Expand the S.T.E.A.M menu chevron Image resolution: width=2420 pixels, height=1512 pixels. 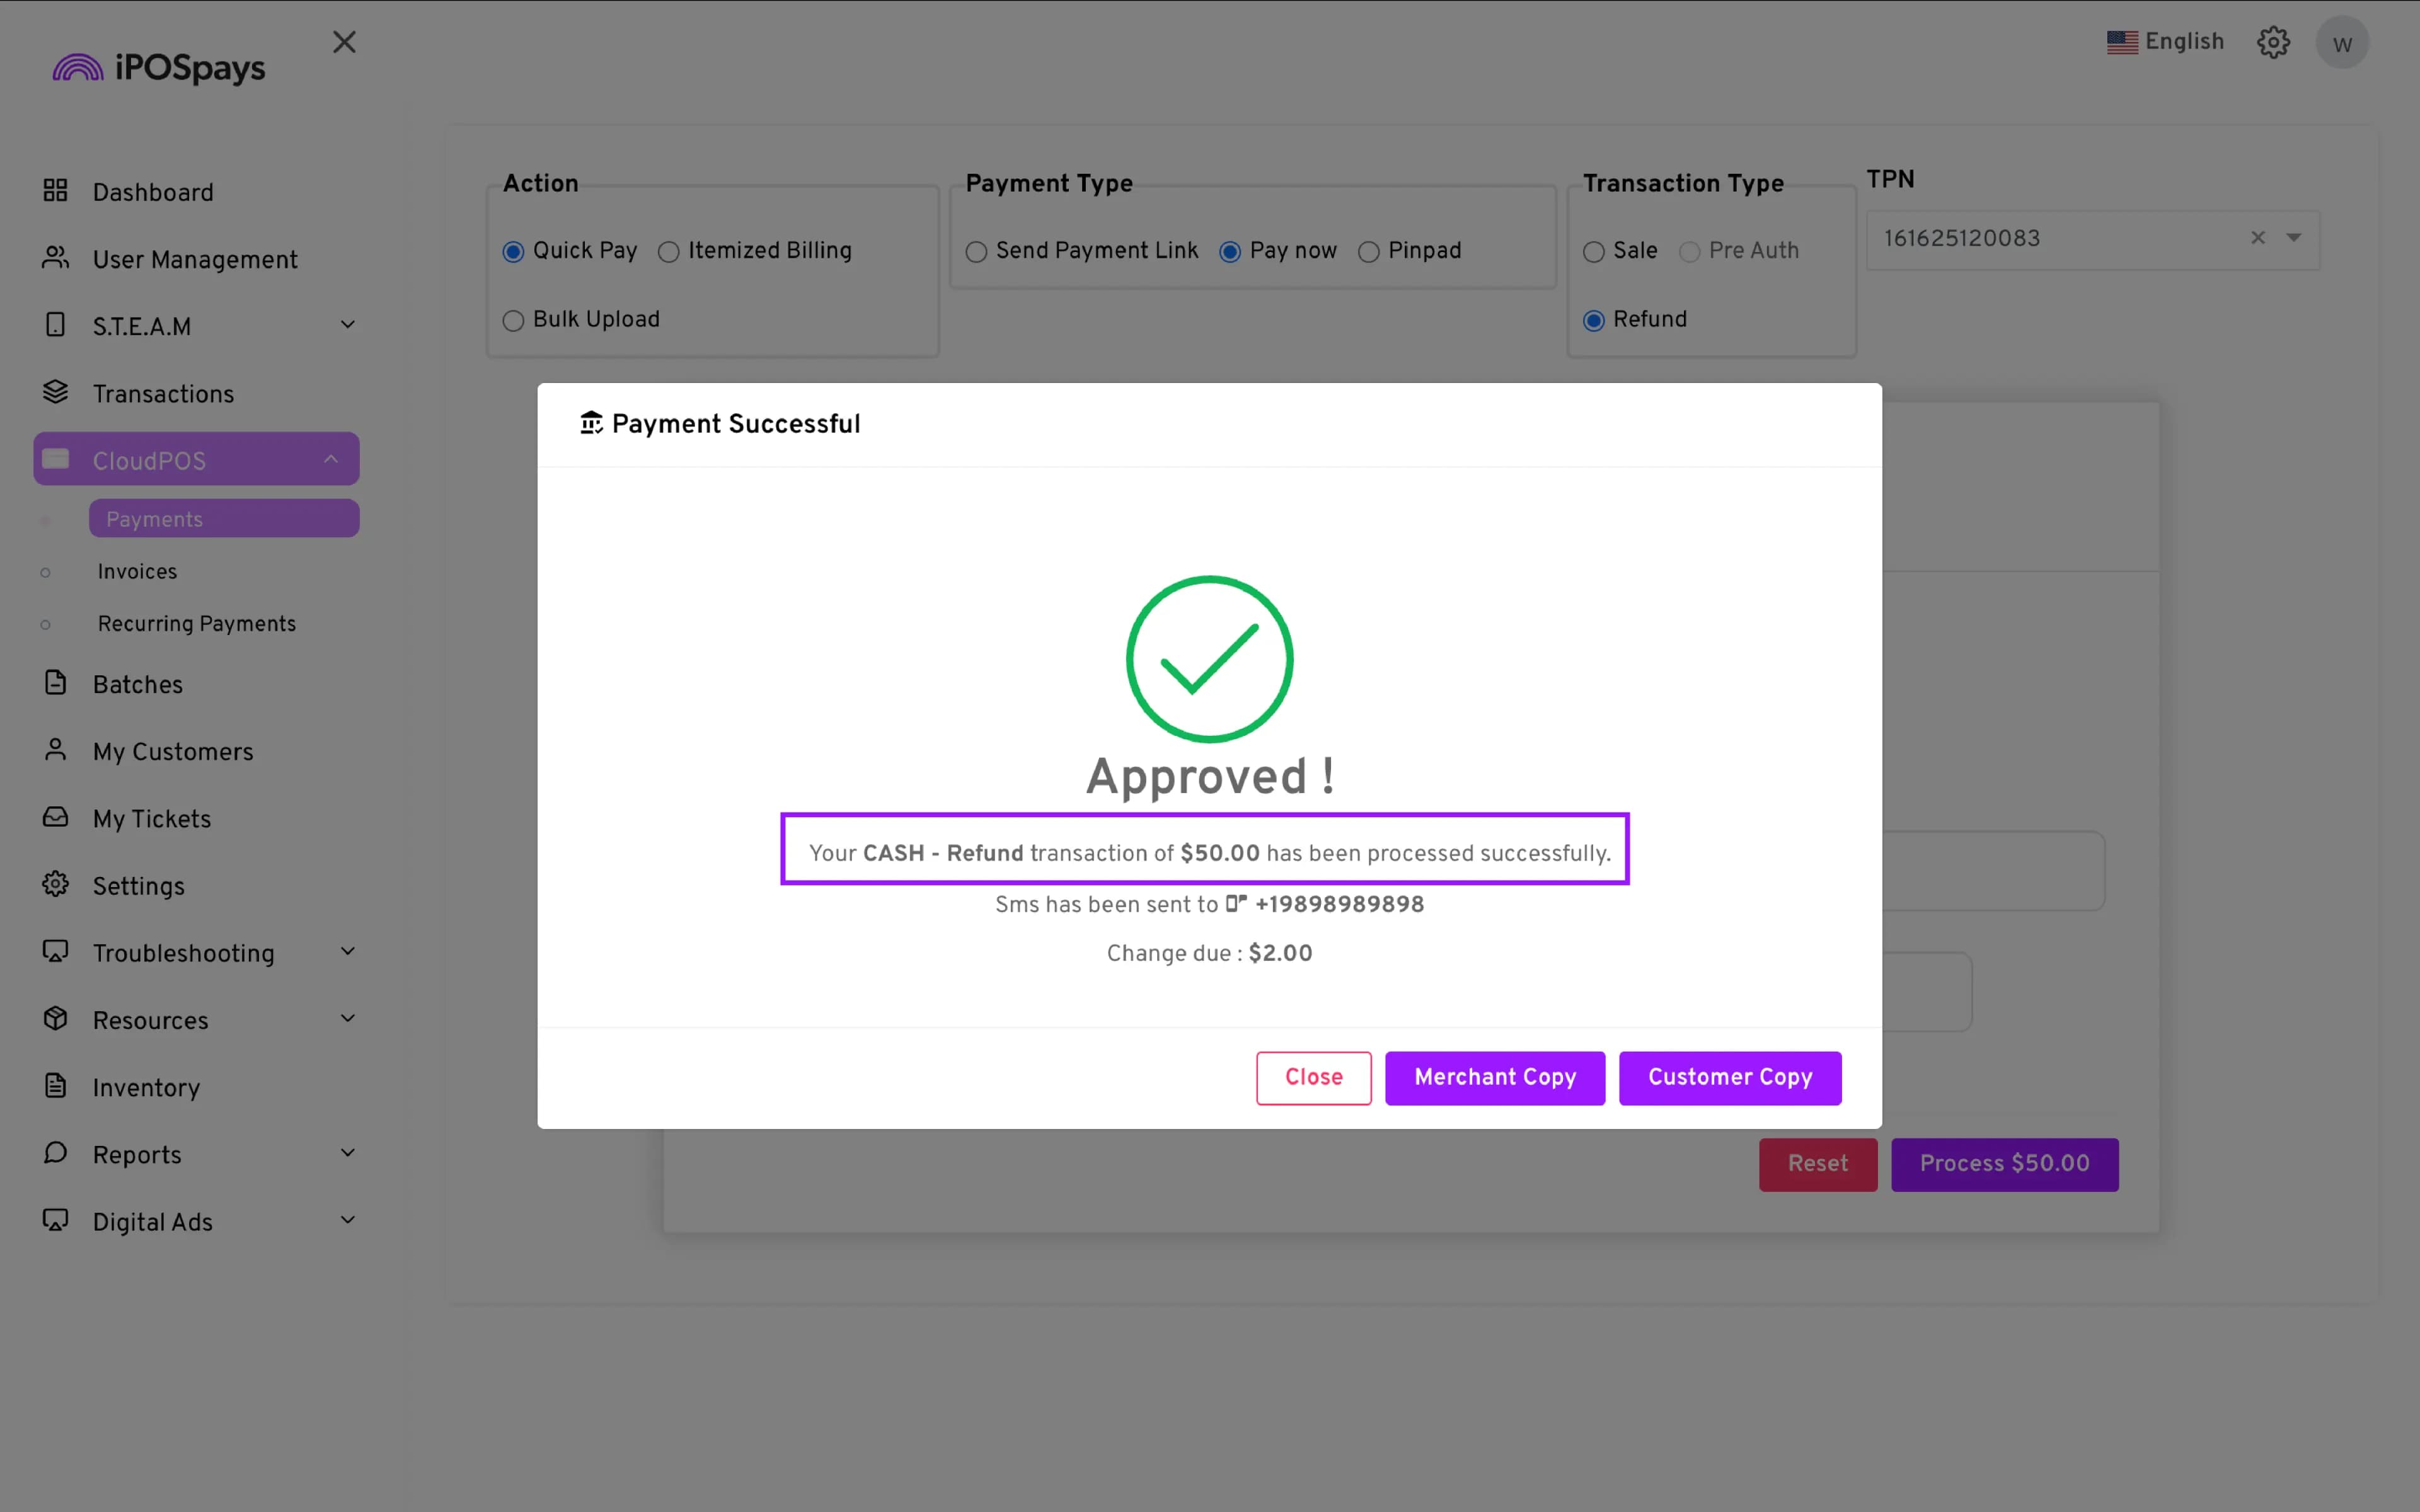(x=347, y=325)
